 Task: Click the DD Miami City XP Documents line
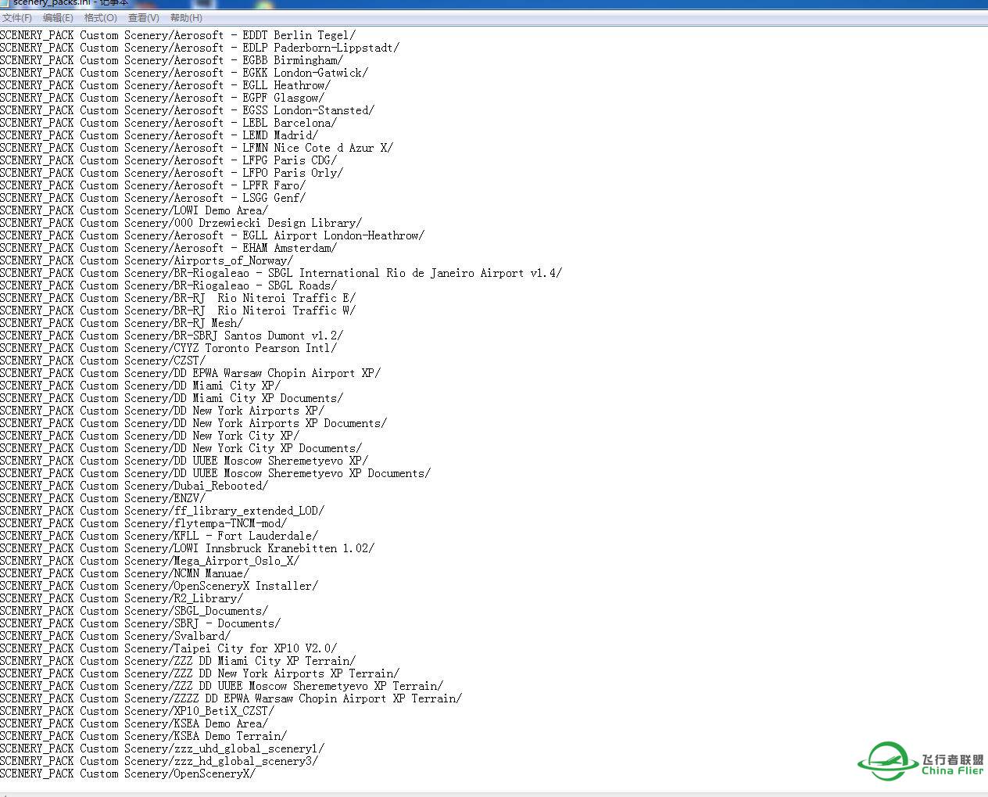pyautogui.click(x=171, y=398)
